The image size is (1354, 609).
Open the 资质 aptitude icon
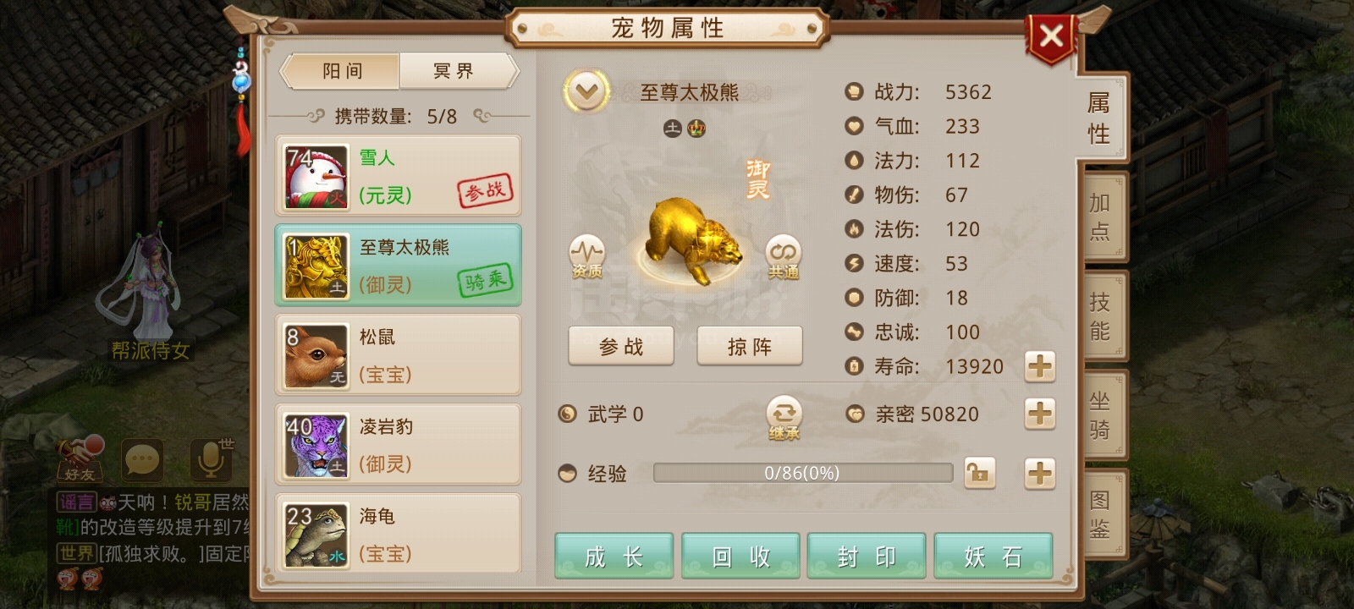(586, 256)
